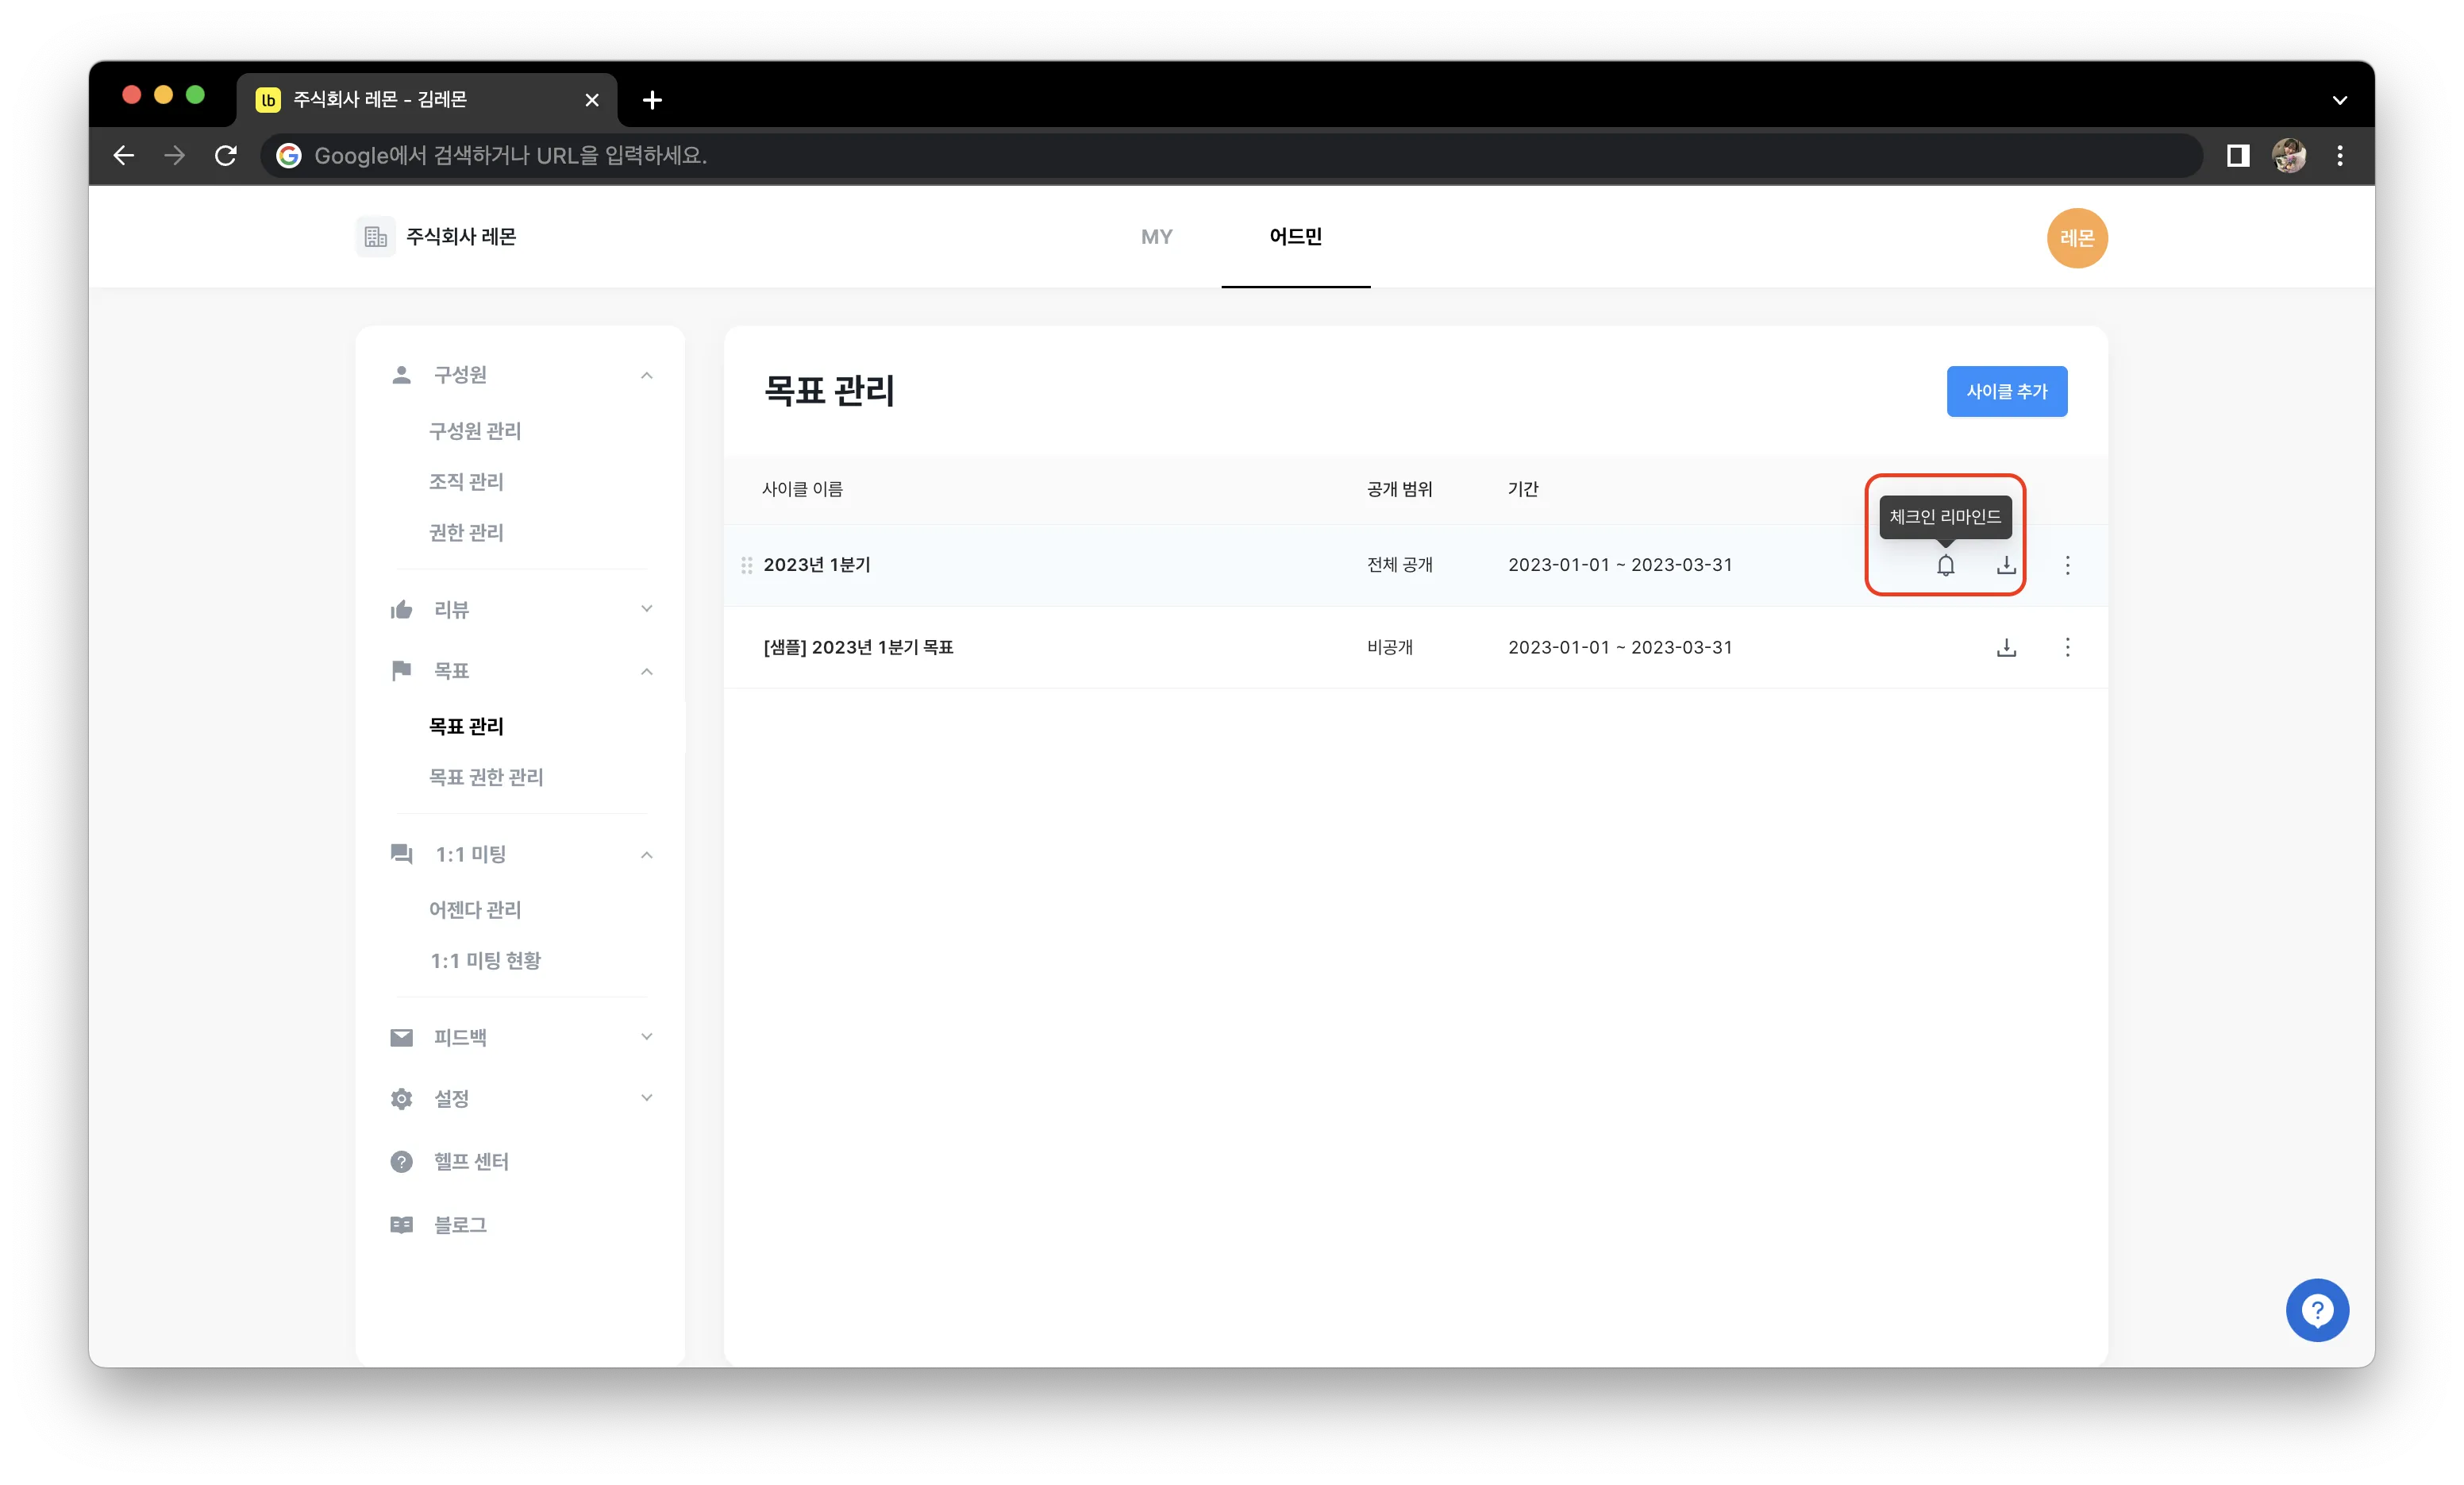Click the company building icon in the header
Viewport: 2464px width, 1485px height.
[x=376, y=237]
